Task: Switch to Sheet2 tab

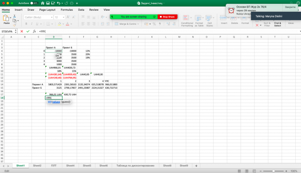Action: [37, 165]
